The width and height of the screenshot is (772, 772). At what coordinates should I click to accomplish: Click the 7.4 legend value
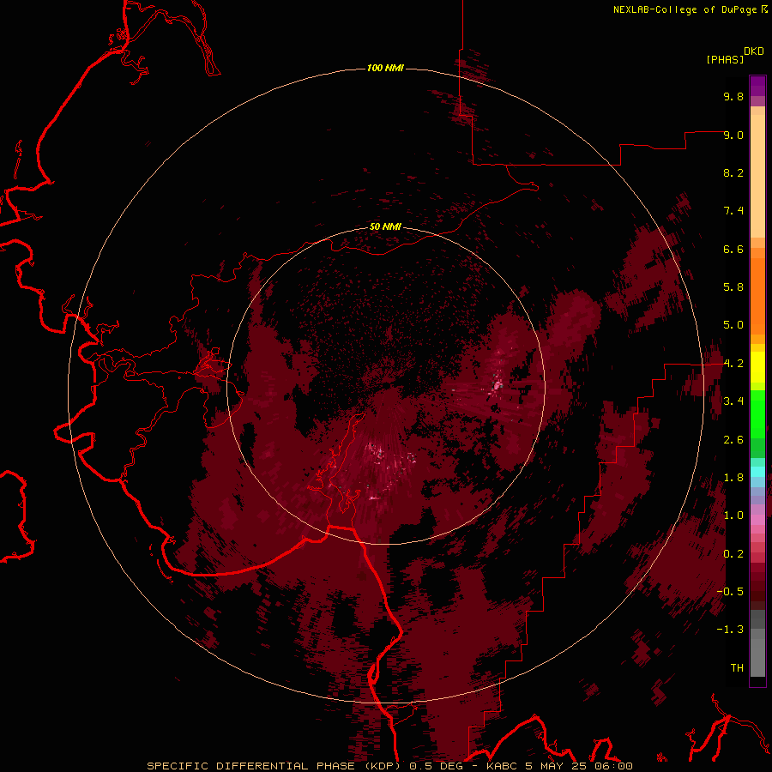pyautogui.click(x=733, y=211)
